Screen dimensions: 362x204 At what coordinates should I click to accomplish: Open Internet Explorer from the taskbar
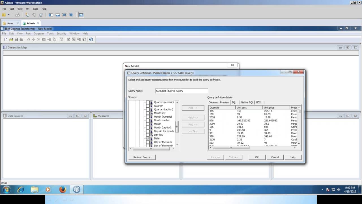click(x=21, y=189)
